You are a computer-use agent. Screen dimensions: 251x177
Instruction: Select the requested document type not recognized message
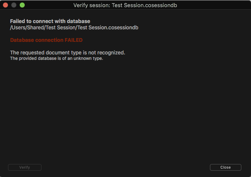(x=67, y=53)
